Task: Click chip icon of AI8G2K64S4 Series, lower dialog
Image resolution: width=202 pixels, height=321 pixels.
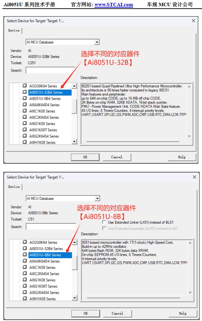Action: coord(25,292)
